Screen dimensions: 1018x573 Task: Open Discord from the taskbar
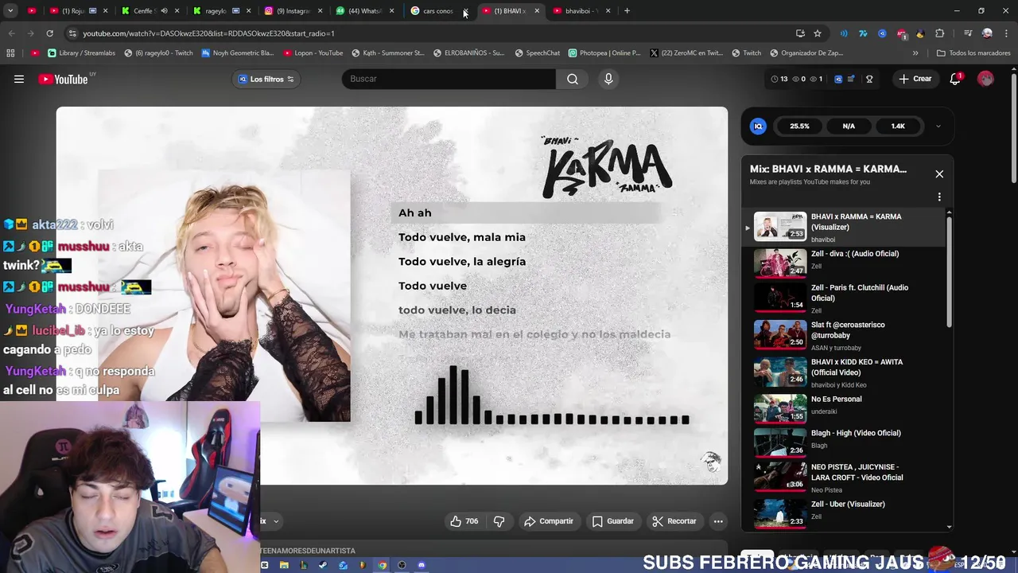pos(422,565)
